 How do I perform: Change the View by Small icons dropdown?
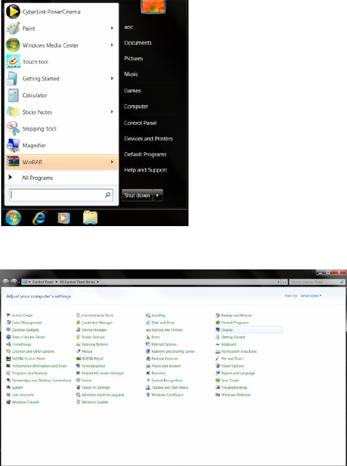(x=311, y=296)
